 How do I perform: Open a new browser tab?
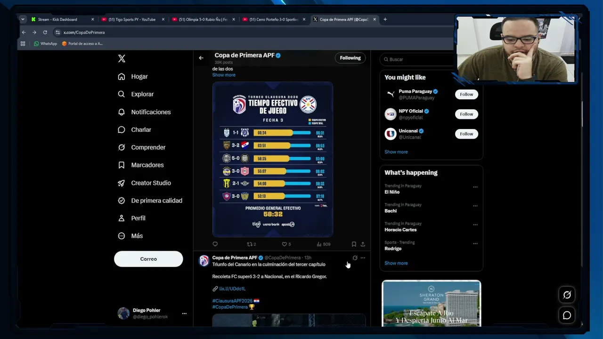click(x=385, y=19)
